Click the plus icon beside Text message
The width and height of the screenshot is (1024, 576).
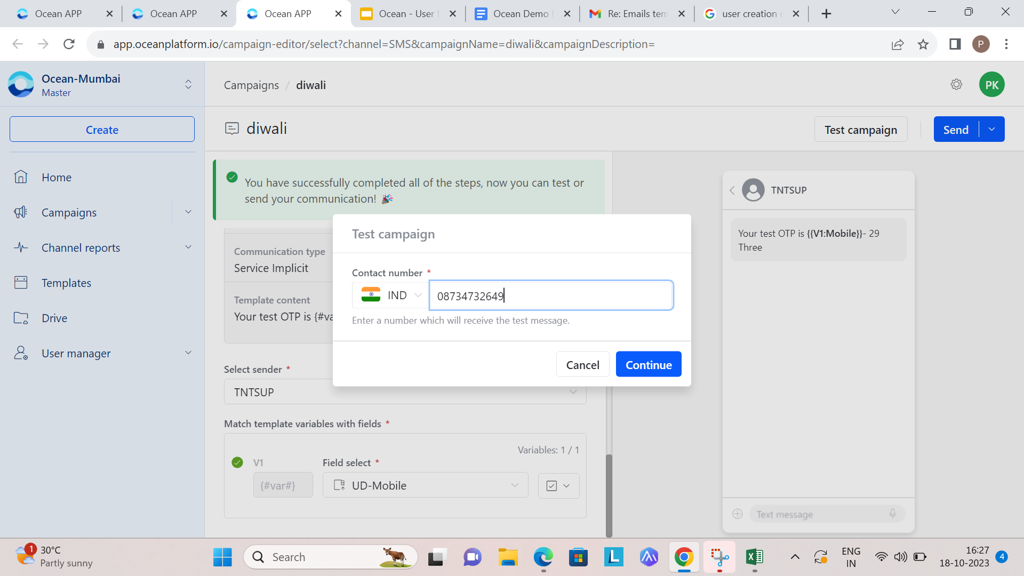(738, 514)
